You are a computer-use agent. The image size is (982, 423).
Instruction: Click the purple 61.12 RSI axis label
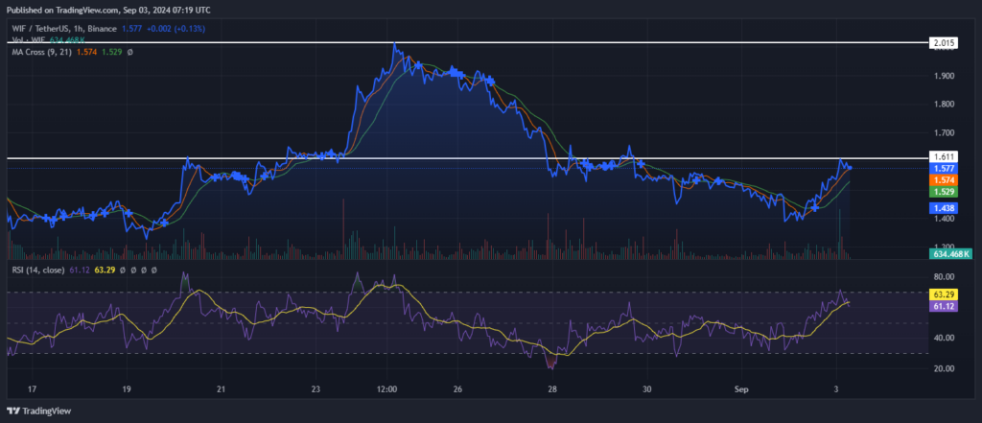943,305
